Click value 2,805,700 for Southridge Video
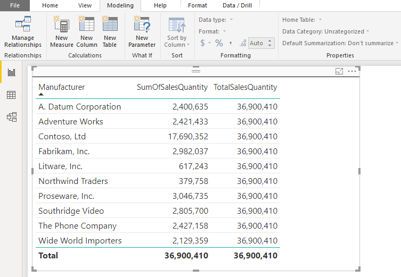 coord(190,211)
